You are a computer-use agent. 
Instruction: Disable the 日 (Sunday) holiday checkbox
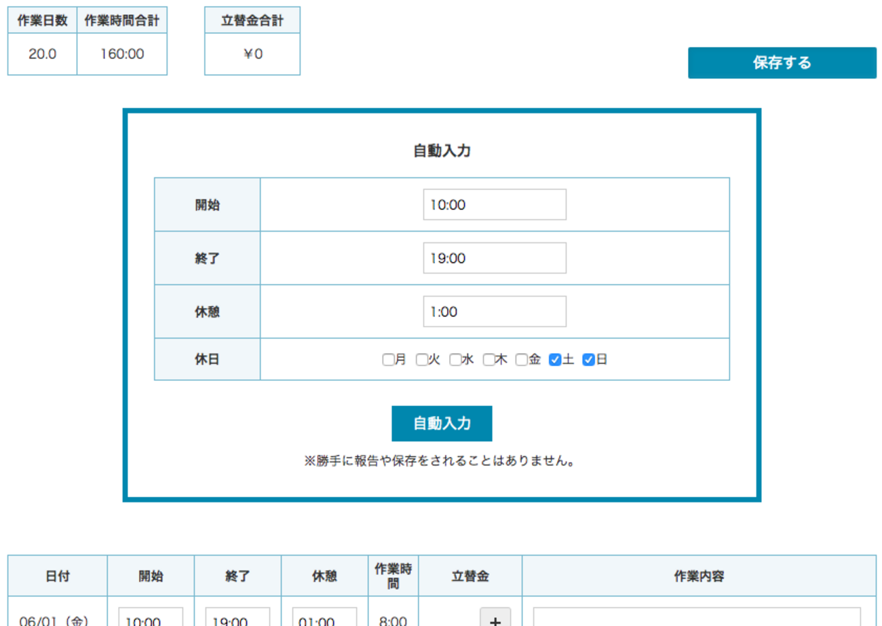coord(588,359)
